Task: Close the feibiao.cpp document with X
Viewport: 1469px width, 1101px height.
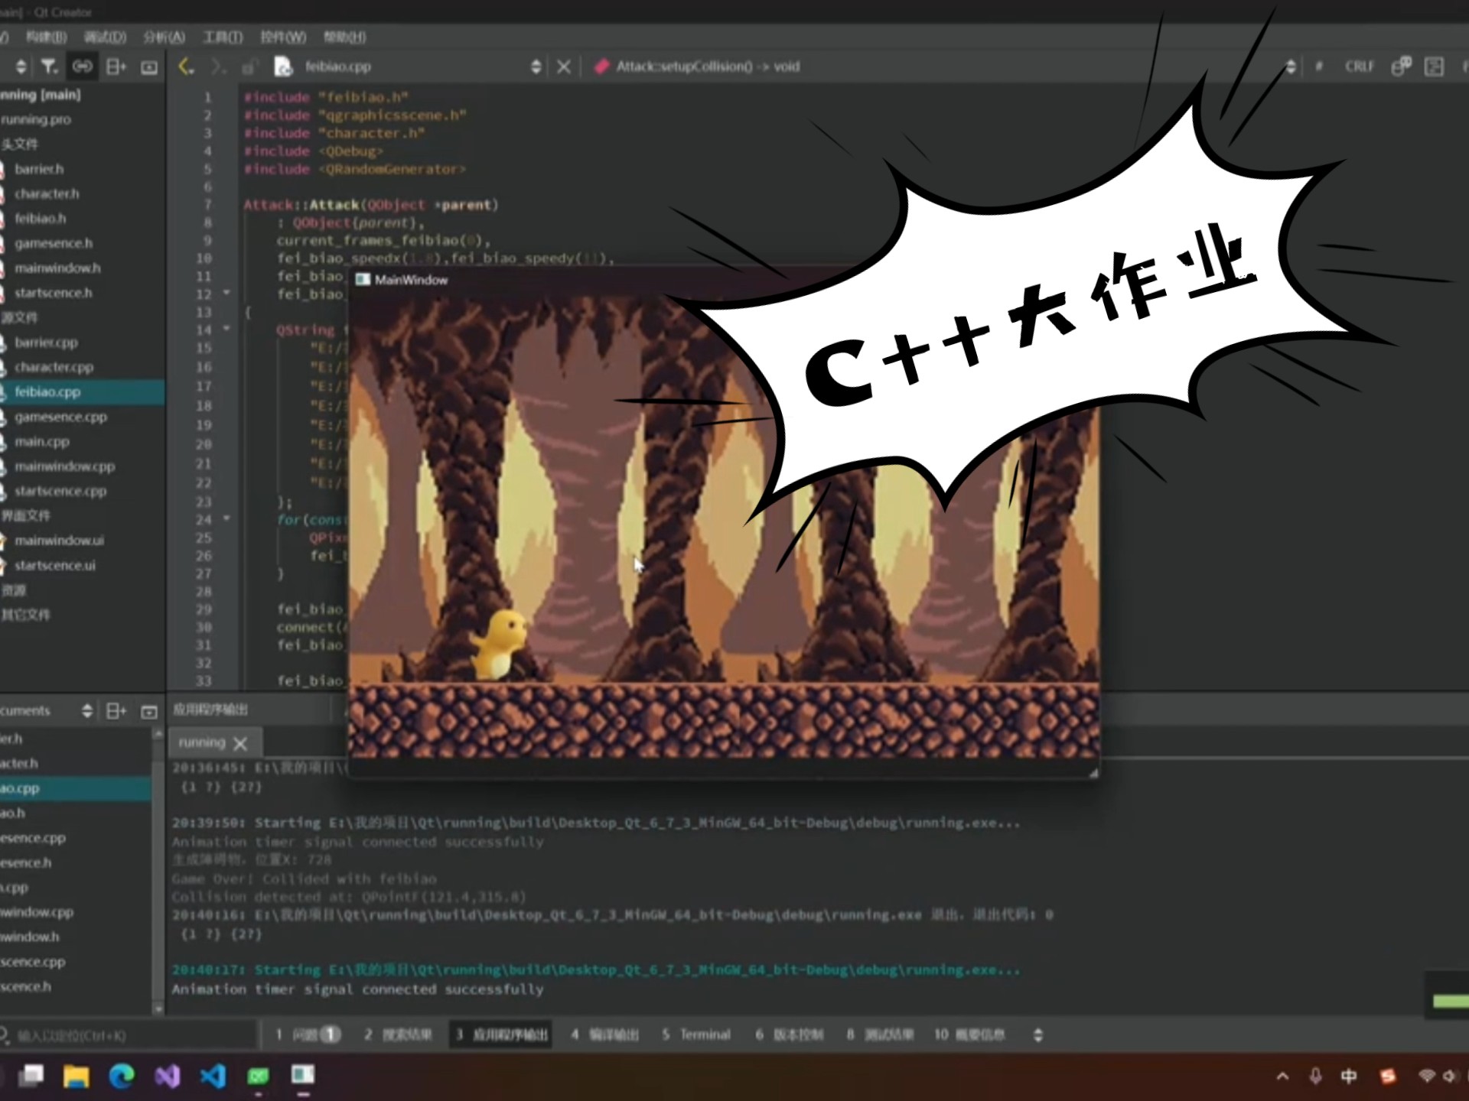Action: (564, 67)
